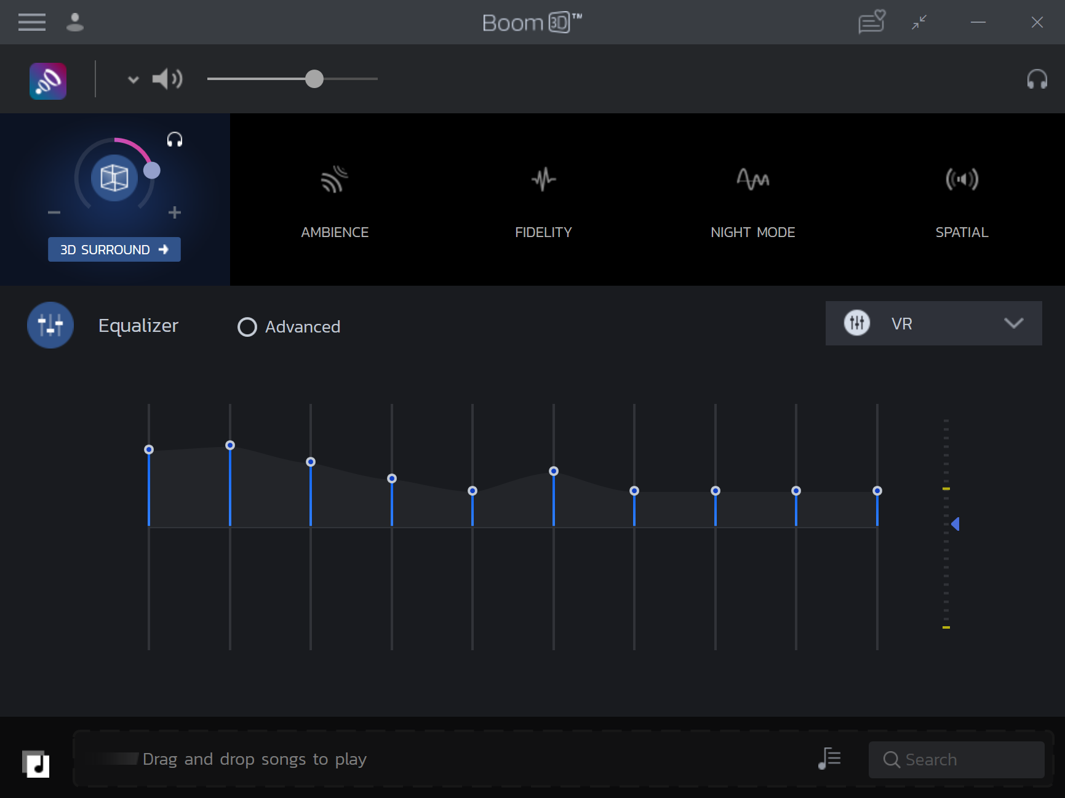The height and width of the screenshot is (798, 1065).
Task: Open the playlist music note icon
Action: point(829,759)
